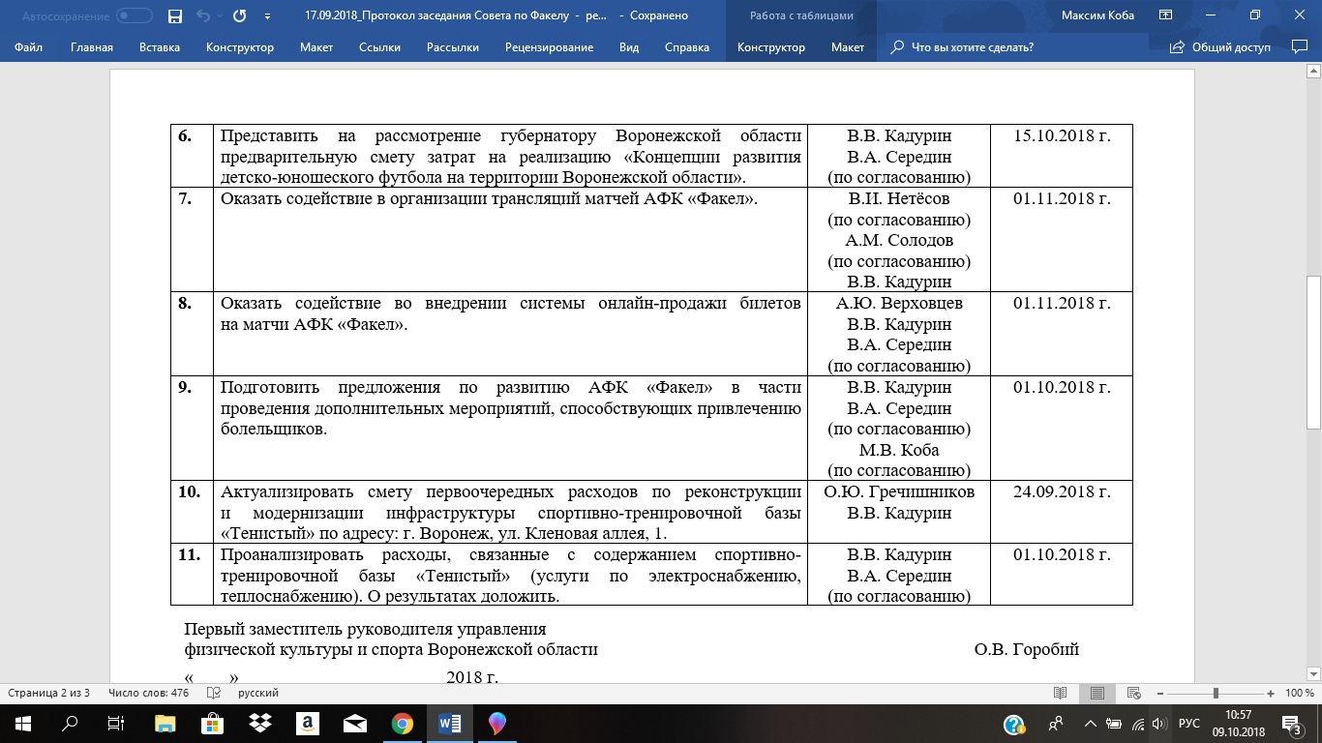This screenshot has height=743, width=1322.
Task: Click the Redo/Repeat arrow icon
Action: tap(239, 16)
